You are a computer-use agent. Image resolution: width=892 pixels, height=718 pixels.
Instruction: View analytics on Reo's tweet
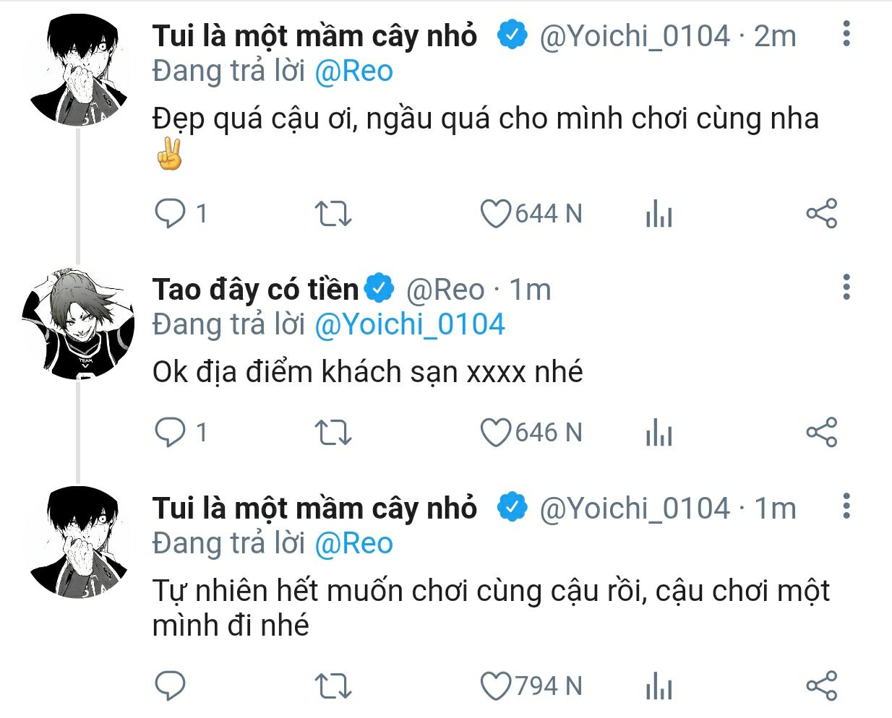pyautogui.click(x=659, y=433)
